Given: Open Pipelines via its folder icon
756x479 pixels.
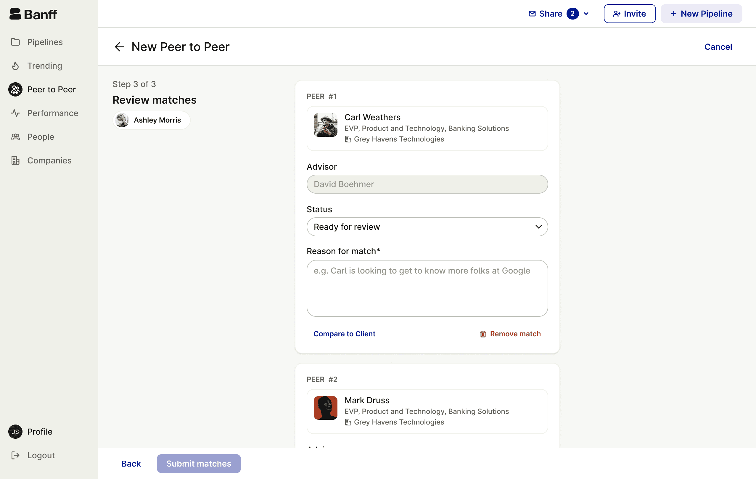Looking at the screenshot, I should point(15,42).
